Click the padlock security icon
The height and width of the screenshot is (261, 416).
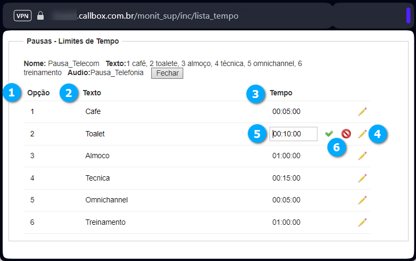pyautogui.click(x=40, y=15)
